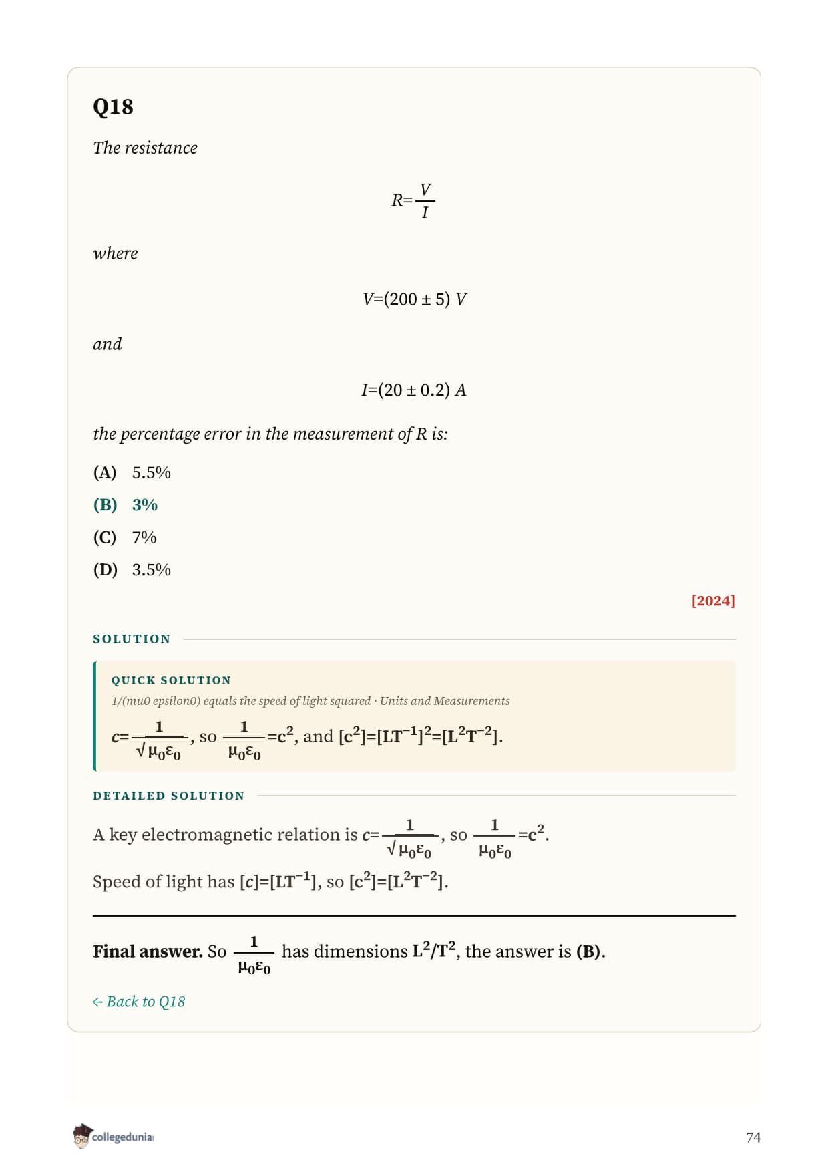The width and height of the screenshot is (828, 1172).
Task: Click the [2024] year tag
Action: 713,600
